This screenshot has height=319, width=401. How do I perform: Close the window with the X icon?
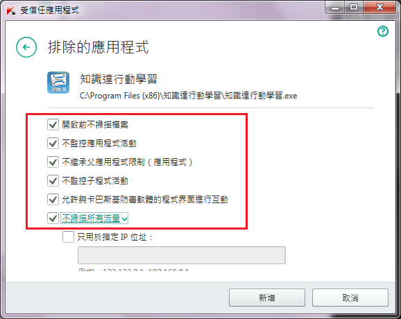(379, 8)
